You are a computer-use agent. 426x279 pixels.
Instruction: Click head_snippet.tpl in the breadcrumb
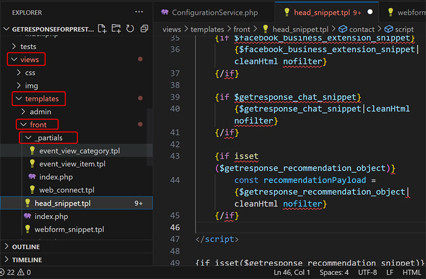(300, 29)
